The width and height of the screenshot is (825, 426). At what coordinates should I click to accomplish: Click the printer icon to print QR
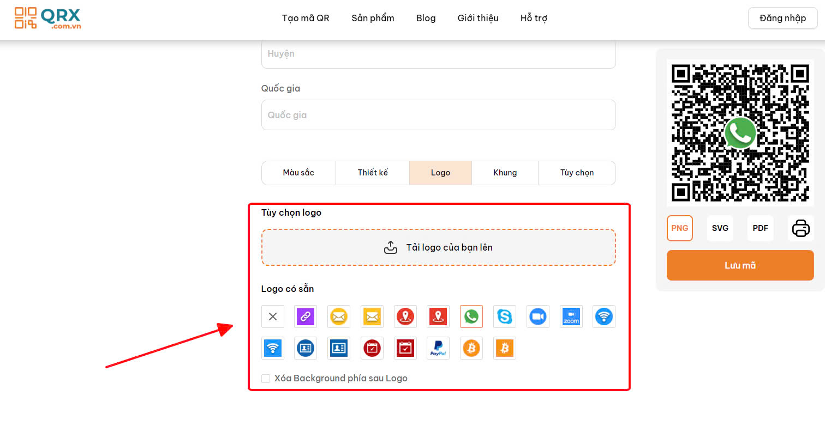tap(801, 228)
